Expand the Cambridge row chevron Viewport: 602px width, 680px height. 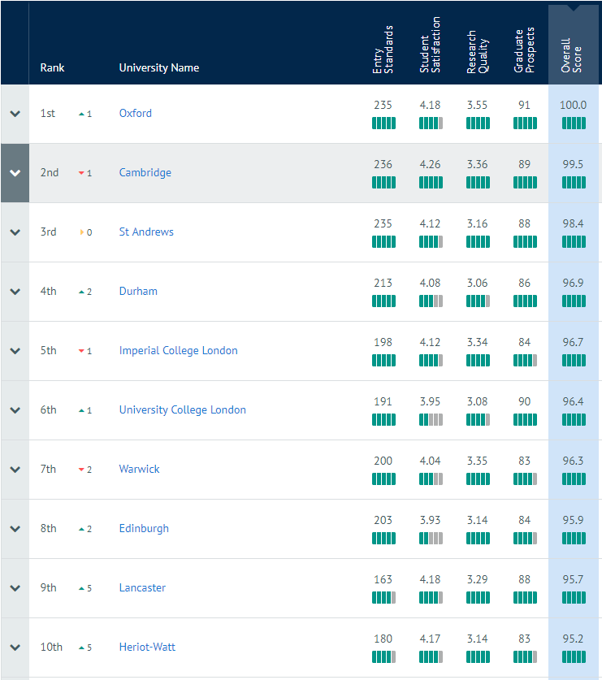point(15,172)
